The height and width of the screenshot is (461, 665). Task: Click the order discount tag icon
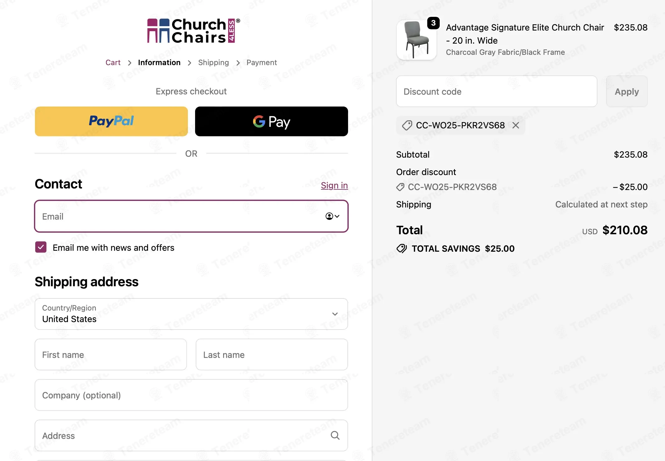tap(400, 187)
